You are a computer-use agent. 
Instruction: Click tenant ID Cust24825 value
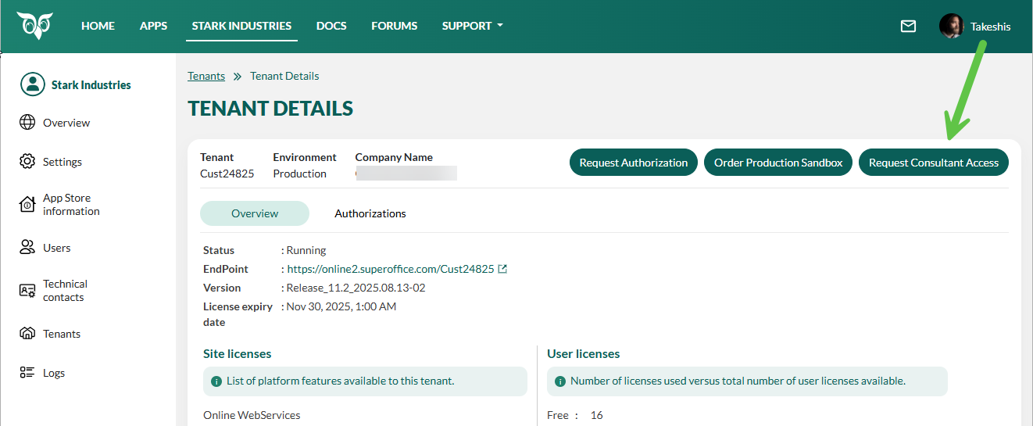227,174
